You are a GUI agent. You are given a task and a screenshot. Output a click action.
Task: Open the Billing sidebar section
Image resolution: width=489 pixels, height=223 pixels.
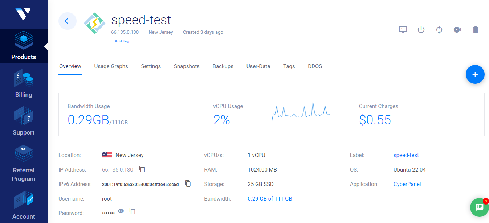tap(23, 83)
